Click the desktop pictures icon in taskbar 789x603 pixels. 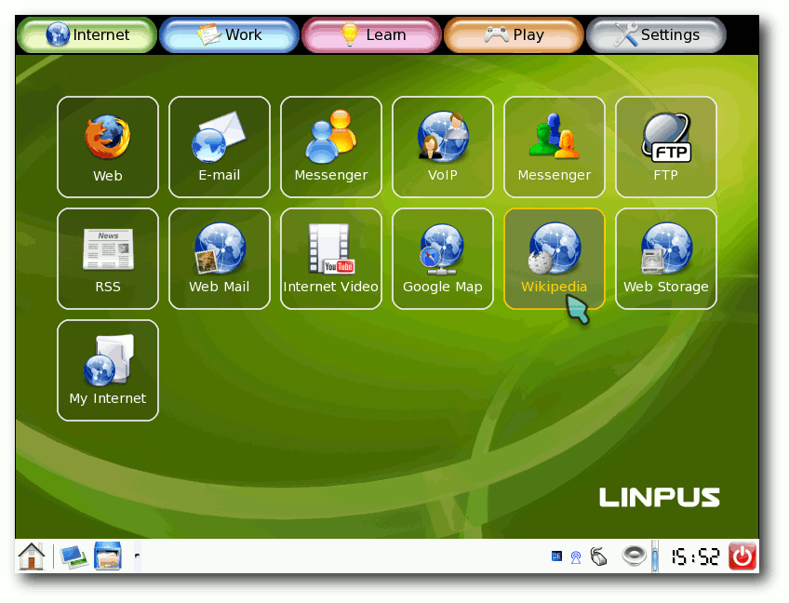pyautogui.click(x=74, y=556)
